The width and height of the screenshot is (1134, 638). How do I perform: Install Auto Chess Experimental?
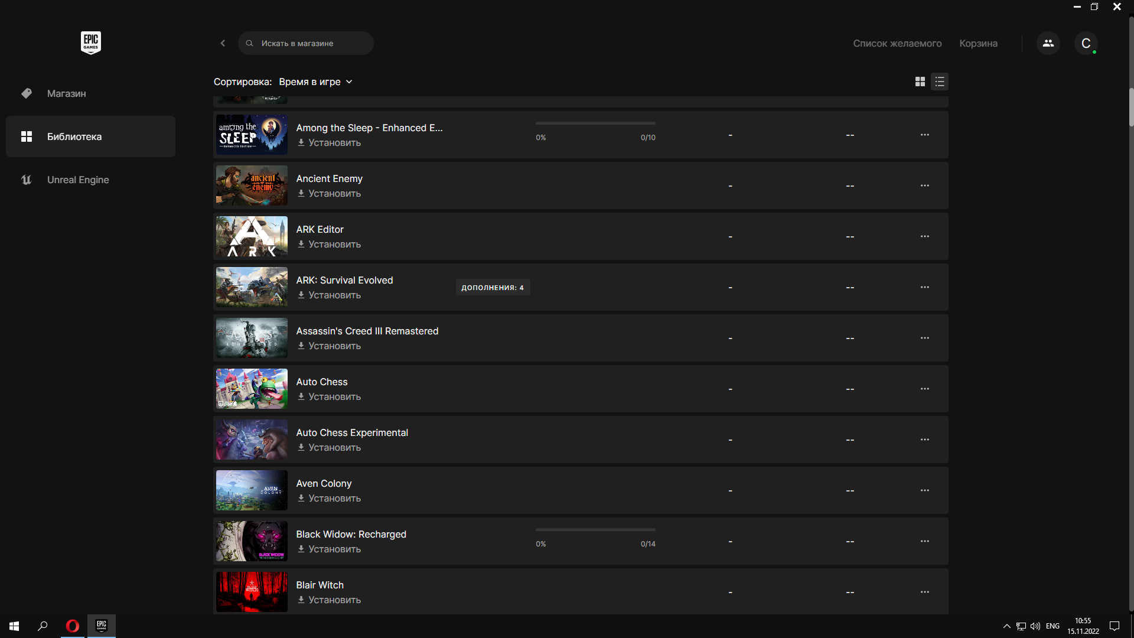pyautogui.click(x=329, y=448)
